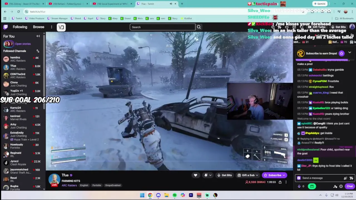This screenshot has height=200, width=356.
Task: Click the star button on the Drops banner
Action: point(342,53)
